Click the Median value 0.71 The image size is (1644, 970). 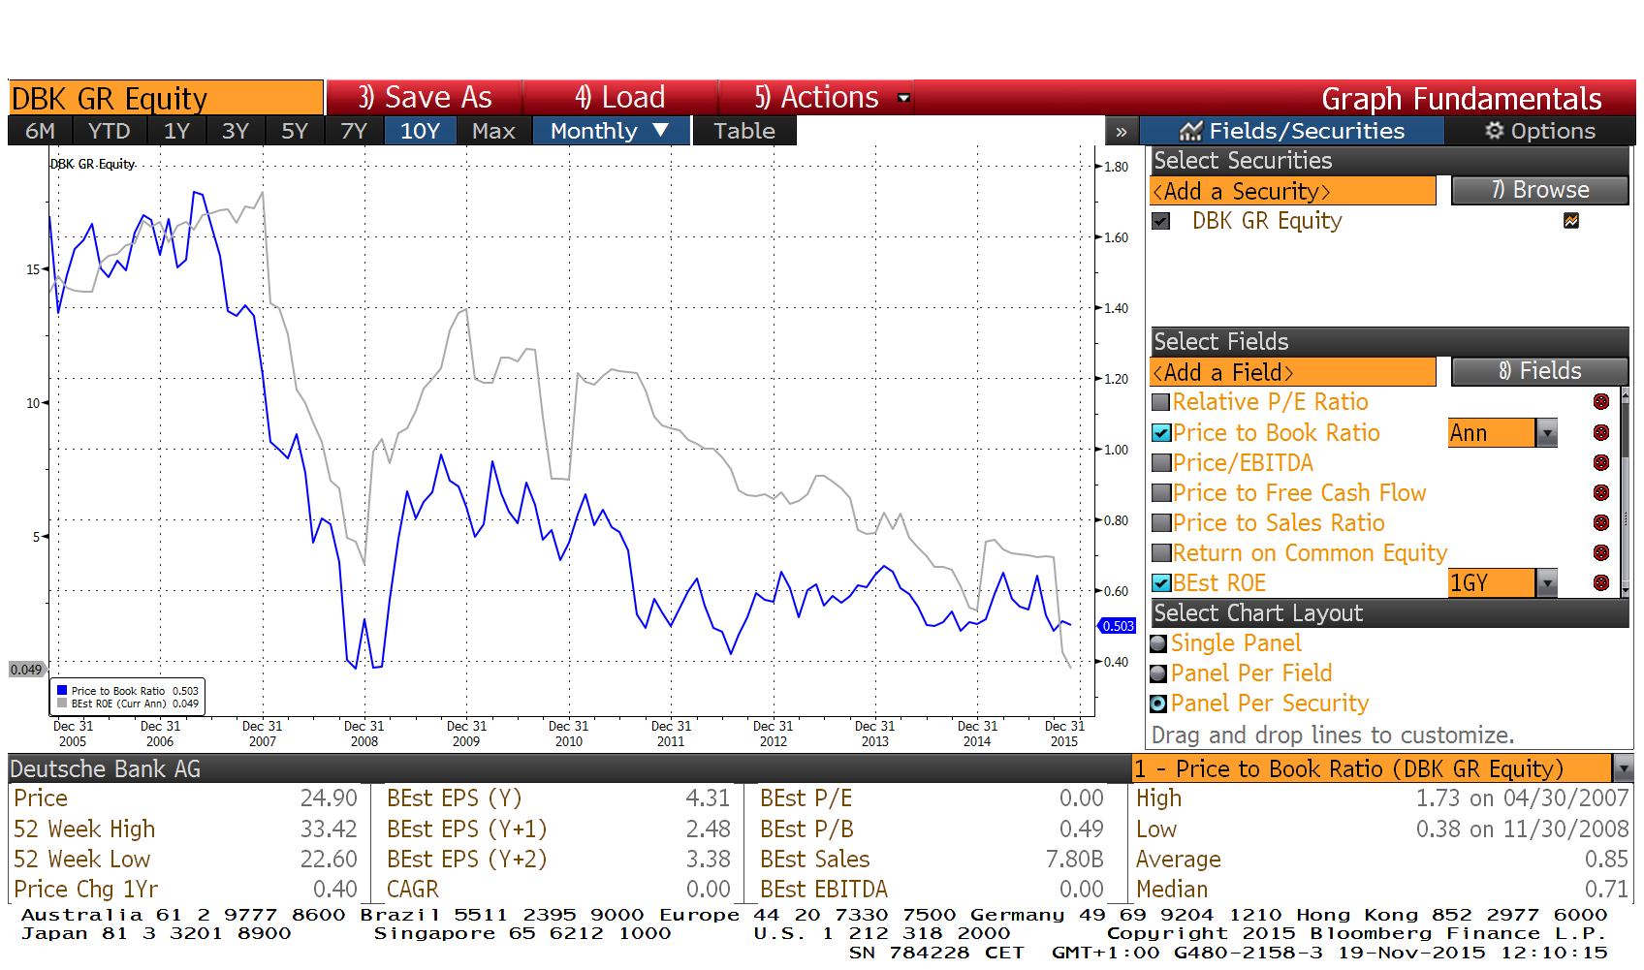1606,890
